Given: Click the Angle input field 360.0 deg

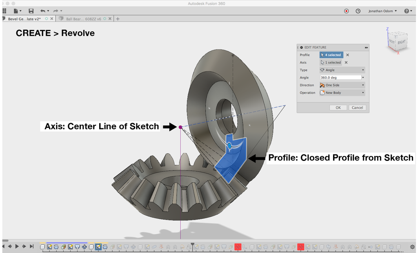Looking at the screenshot, I should 340,77.
